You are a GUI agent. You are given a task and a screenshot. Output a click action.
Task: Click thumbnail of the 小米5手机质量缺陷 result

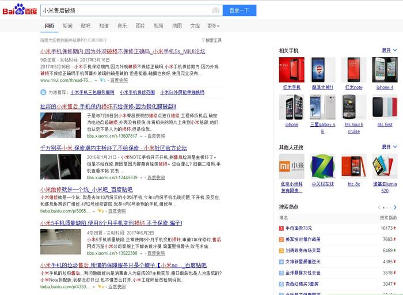(60, 242)
